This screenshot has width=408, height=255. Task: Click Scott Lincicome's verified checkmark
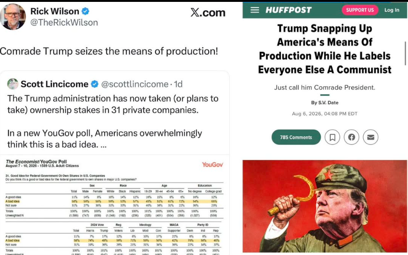click(x=95, y=84)
